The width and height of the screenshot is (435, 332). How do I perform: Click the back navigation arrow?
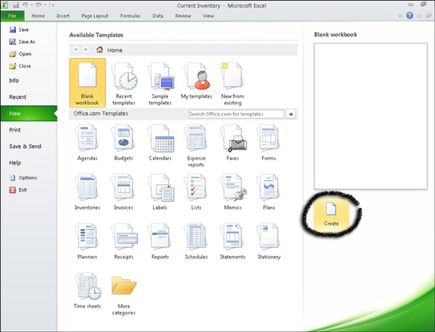click(76, 50)
